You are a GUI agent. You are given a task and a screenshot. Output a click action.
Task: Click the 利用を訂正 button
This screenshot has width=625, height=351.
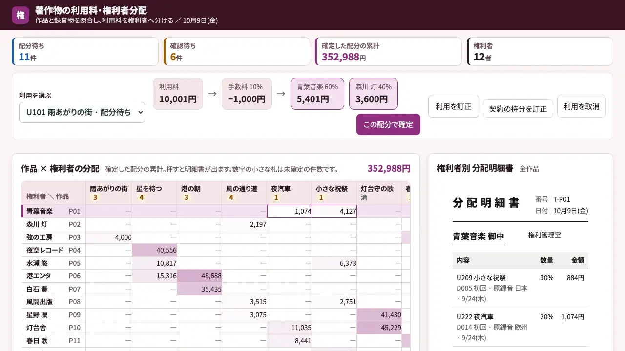tap(454, 106)
